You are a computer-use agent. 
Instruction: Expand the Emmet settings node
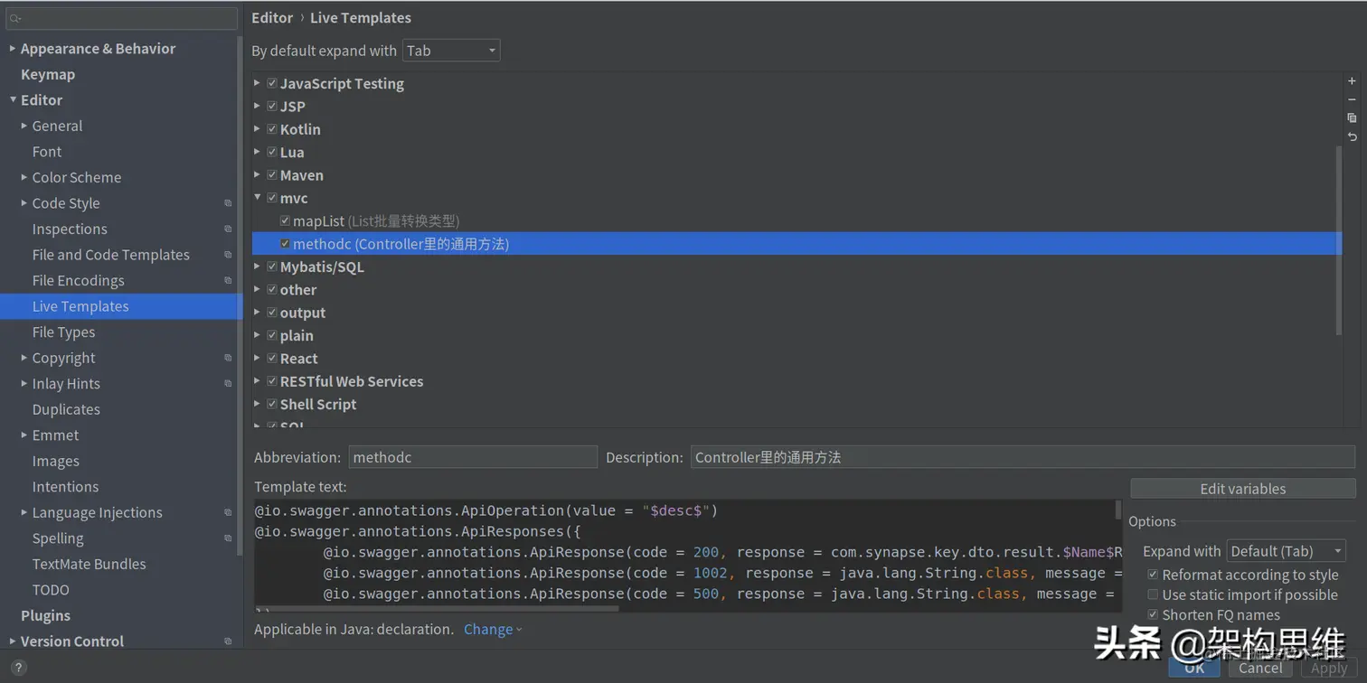(x=24, y=435)
